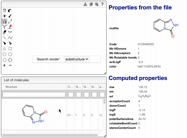The height and width of the screenshot is (138, 187).
Task: Click the molfile structure image in properties
Action: [166, 28]
